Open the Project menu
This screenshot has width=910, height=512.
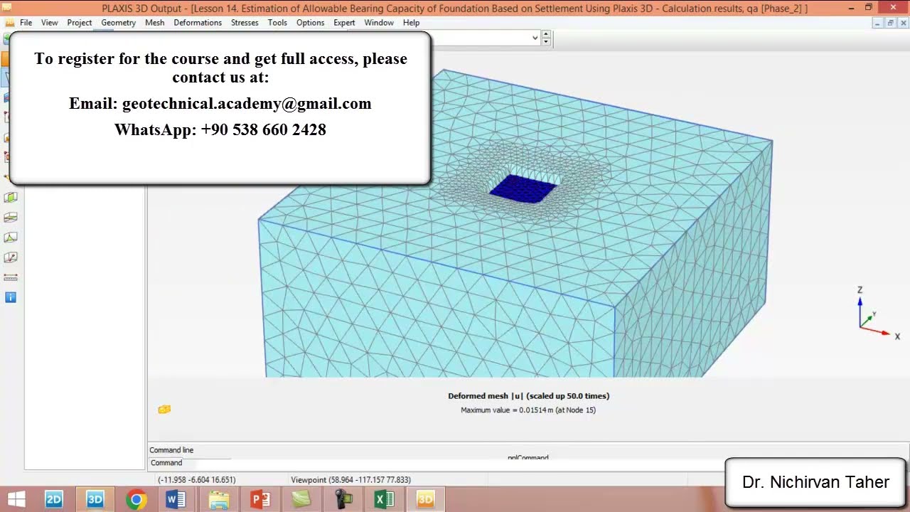point(80,23)
